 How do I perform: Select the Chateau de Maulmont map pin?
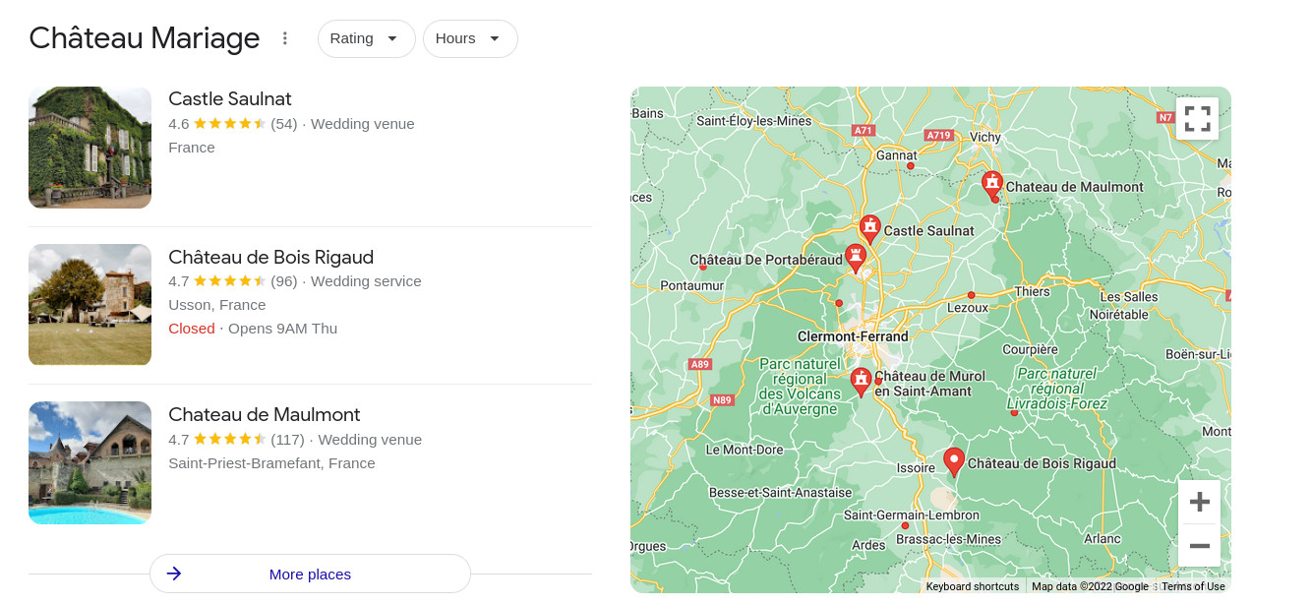point(992,183)
